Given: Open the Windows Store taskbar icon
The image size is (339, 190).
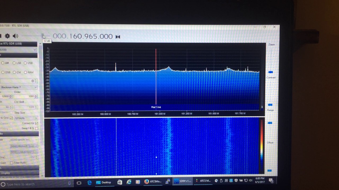Looking at the screenshot, I should pos(120,182).
